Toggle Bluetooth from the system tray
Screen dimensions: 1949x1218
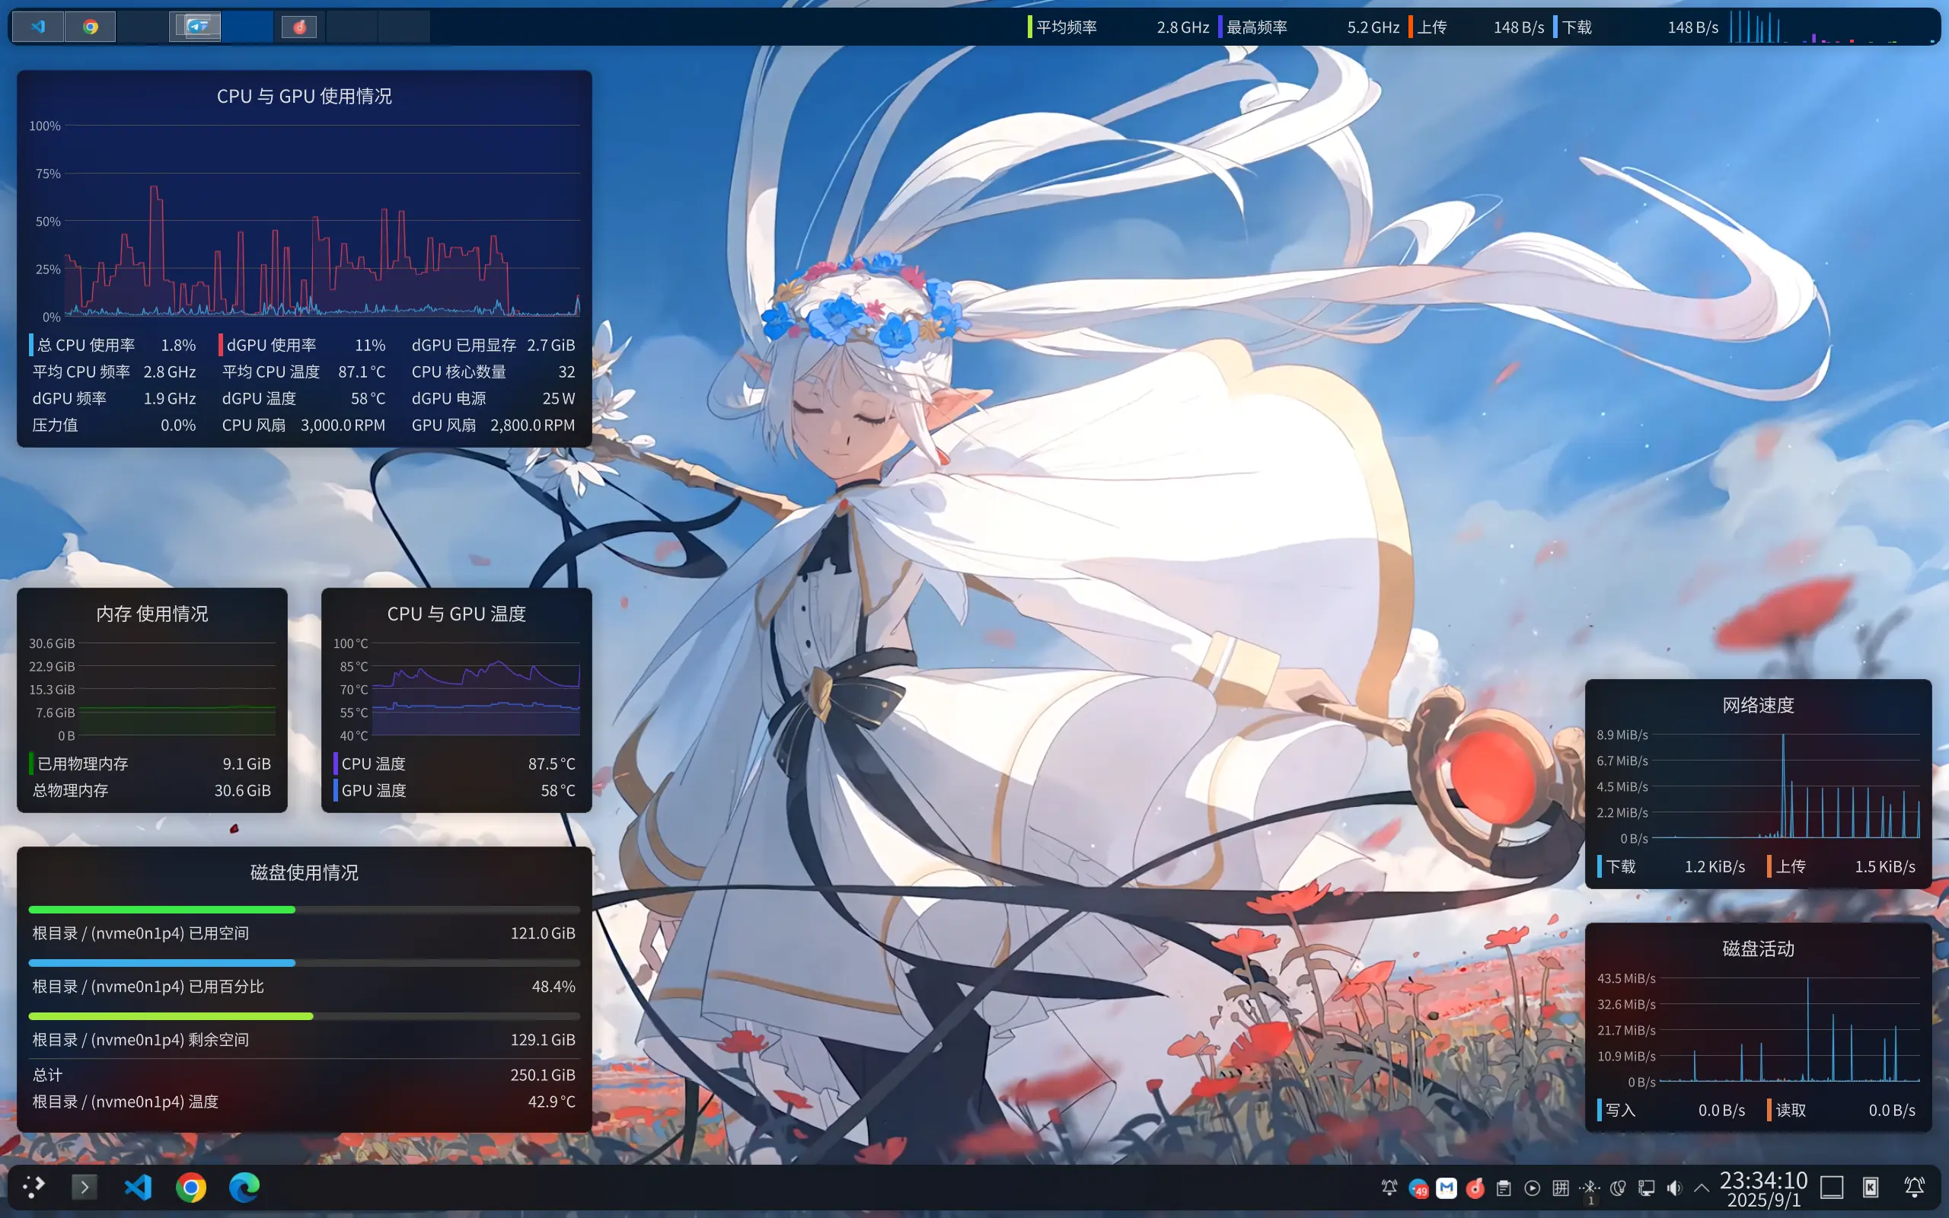click(1590, 1188)
